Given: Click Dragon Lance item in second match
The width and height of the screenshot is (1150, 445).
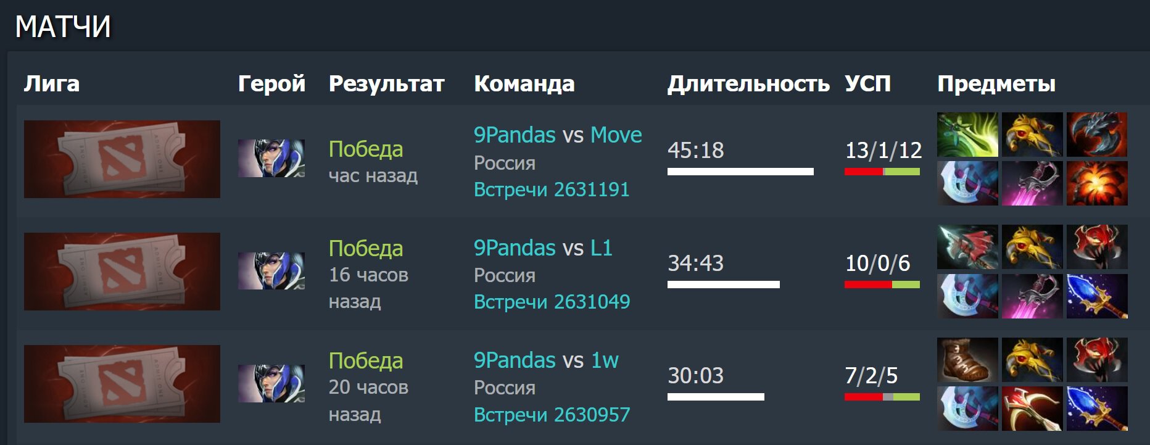Looking at the screenshot, I should click(x=967, y=247).
